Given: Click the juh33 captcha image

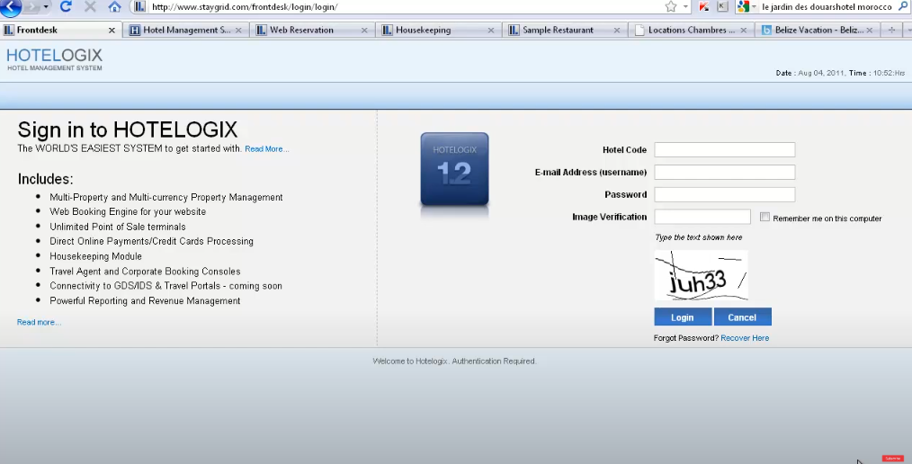Looking at the screenshot, I should [701, 275].
